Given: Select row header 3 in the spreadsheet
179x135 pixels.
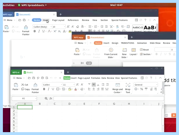Looking at the screenshot, I should click(x=14, y=114).
